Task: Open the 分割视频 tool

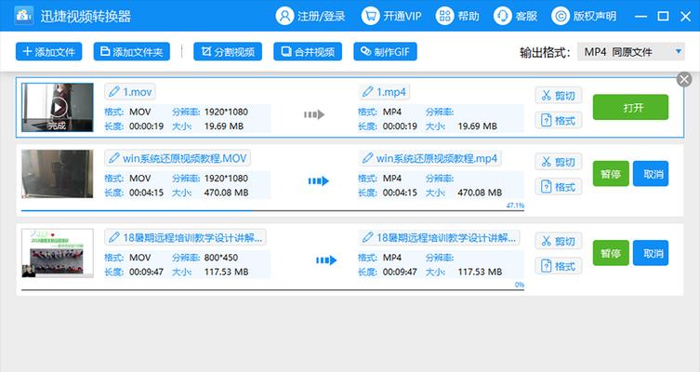Action: (x=228, y=52)
